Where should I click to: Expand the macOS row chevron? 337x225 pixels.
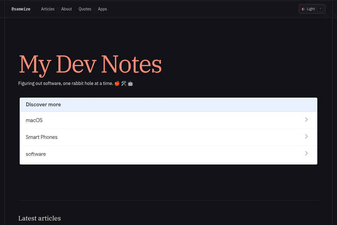[x=306, y=120]
